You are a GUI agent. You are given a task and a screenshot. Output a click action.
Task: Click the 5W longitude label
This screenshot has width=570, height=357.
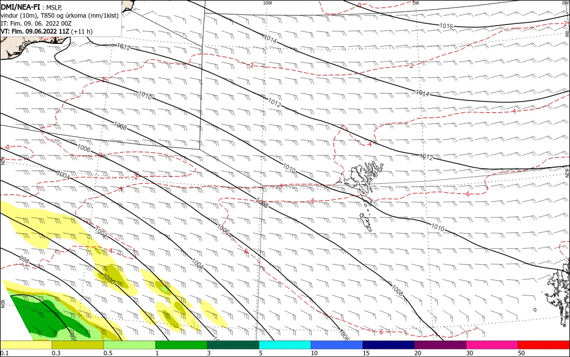click(x=416, y=3)
